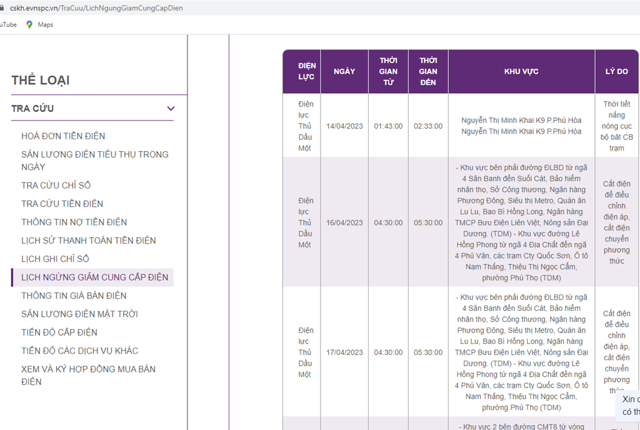The height and width of the screenshot is (430, 640).
Task: Open THÔNG TIN GIÁ BÁN ĐIỆN
Action: 74,295
